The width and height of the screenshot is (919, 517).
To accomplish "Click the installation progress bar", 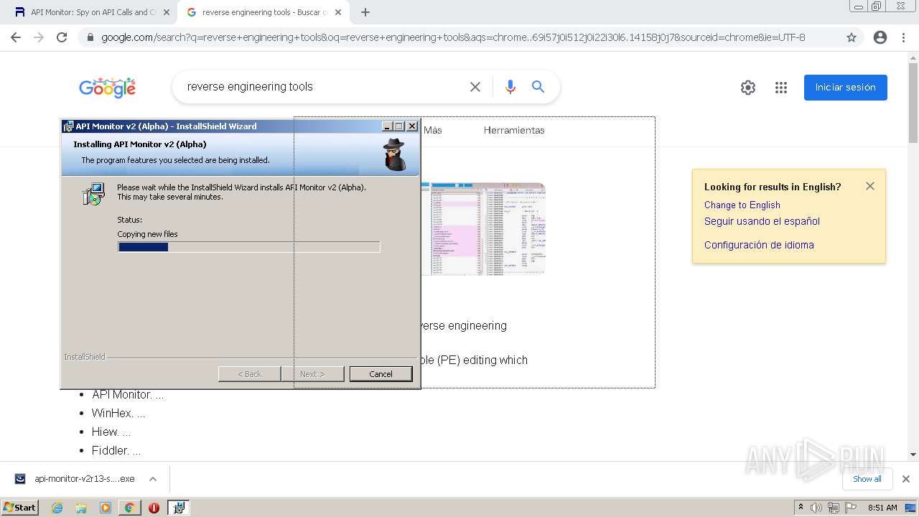I will (248, 247).
